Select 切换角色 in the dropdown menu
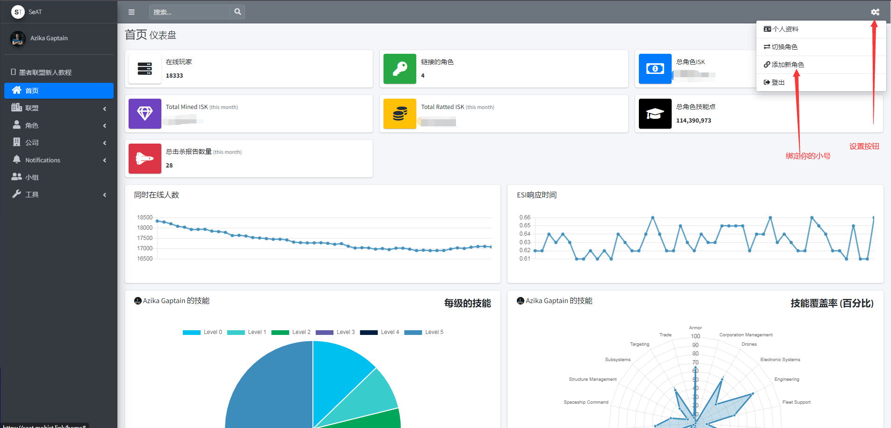Image resolution: width=891 pixels, height=428 pixels. pyautogui.click(x=821, y=47)
